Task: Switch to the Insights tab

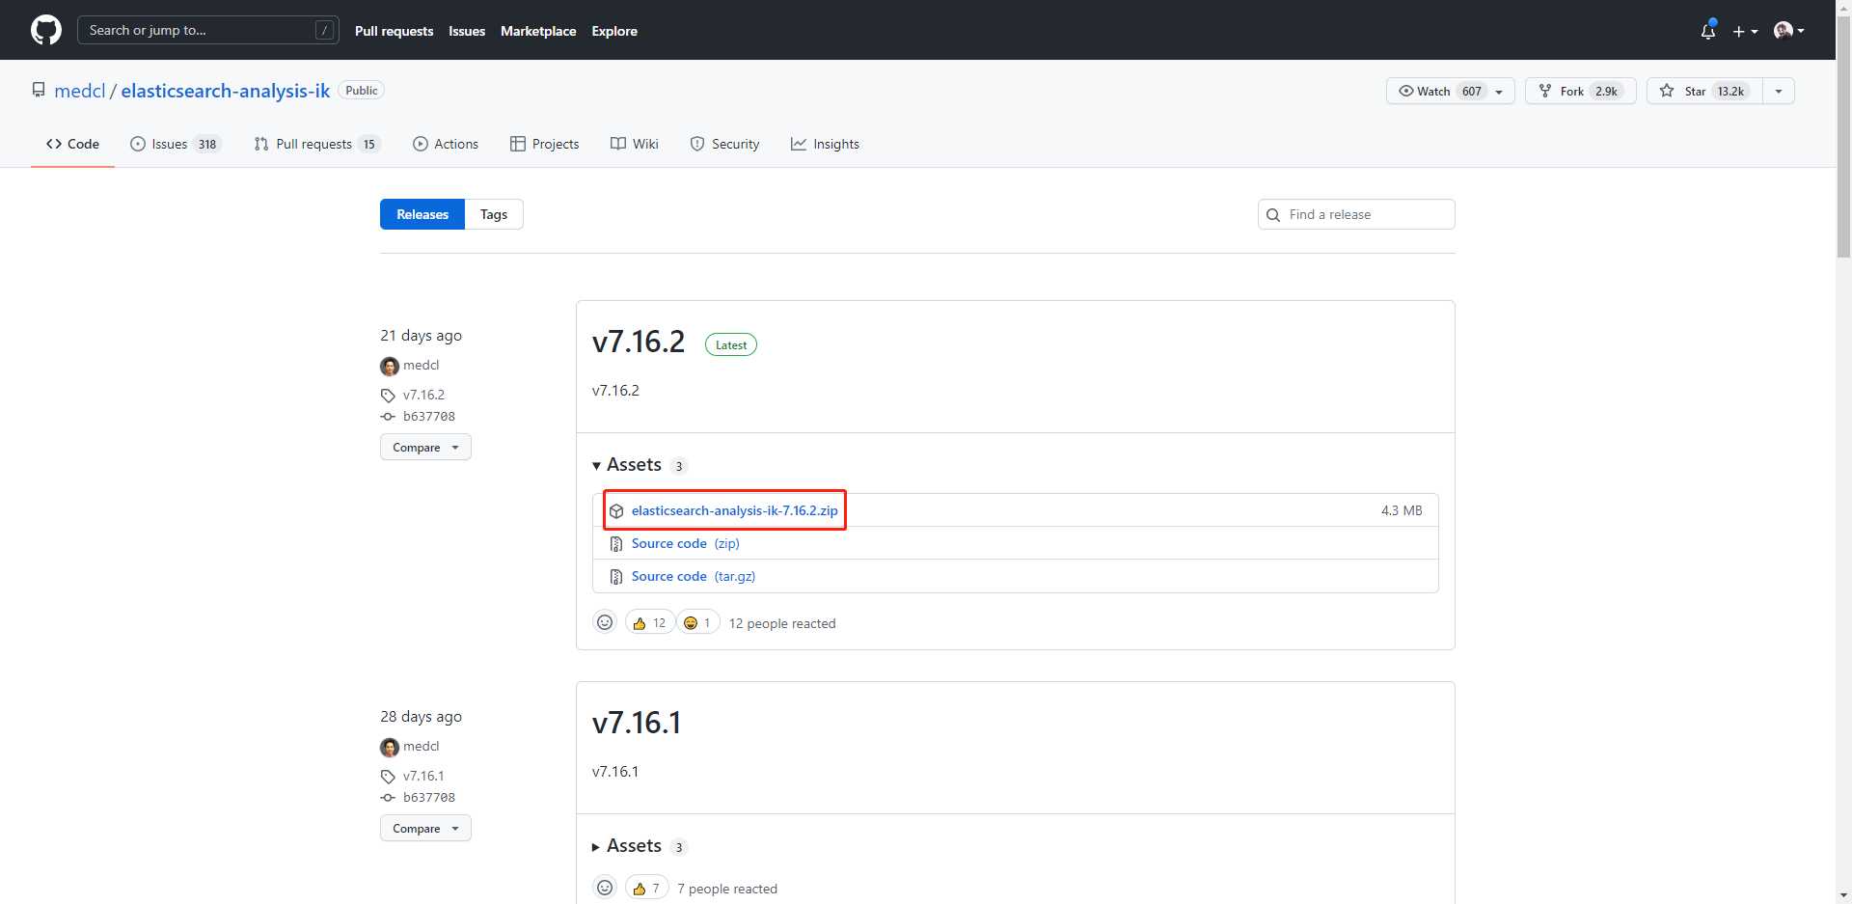Action: tap(825, 144)
